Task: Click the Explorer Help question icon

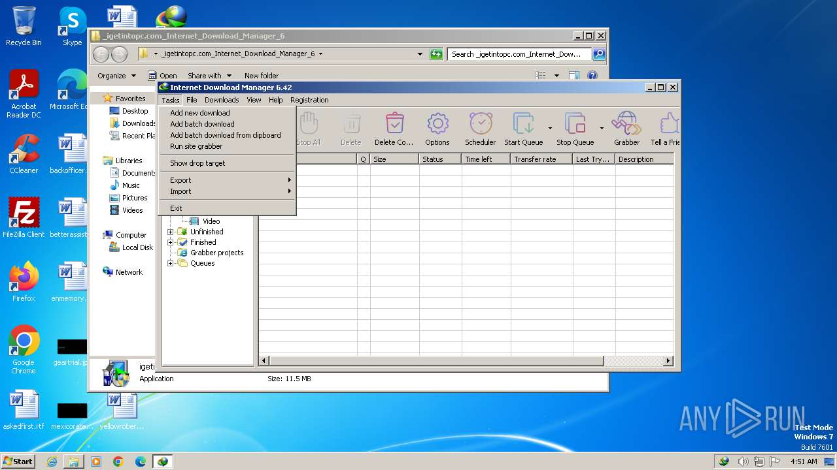Action: [x=592, y=76]
